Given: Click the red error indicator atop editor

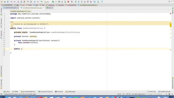Looking at the screenshot, I should click(170, 14).
